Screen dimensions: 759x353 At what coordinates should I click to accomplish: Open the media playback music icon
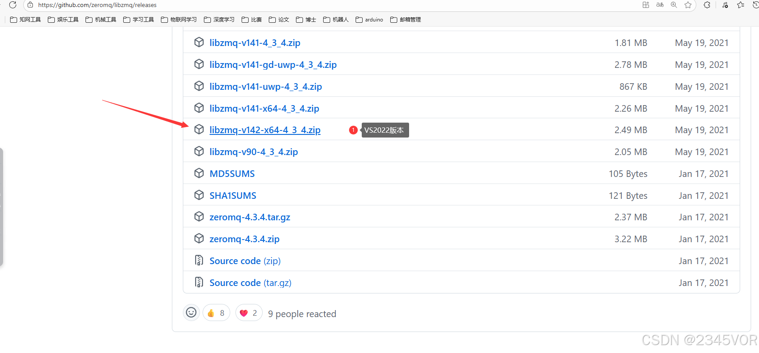[x=725, y=5]
